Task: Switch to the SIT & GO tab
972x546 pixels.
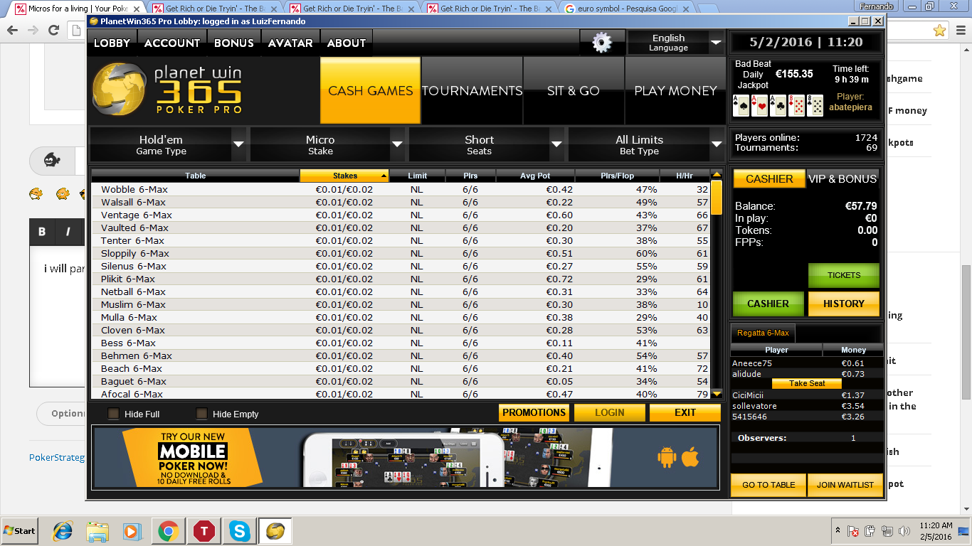Action: tap(574, 90)
